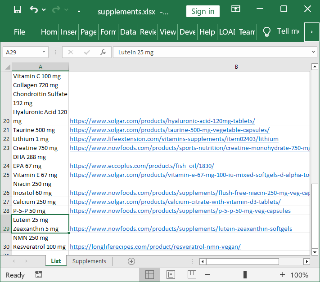Open Insert Function fx dialog
The width and height of the screenshot is (320, 282).
[x=103, y=53]
